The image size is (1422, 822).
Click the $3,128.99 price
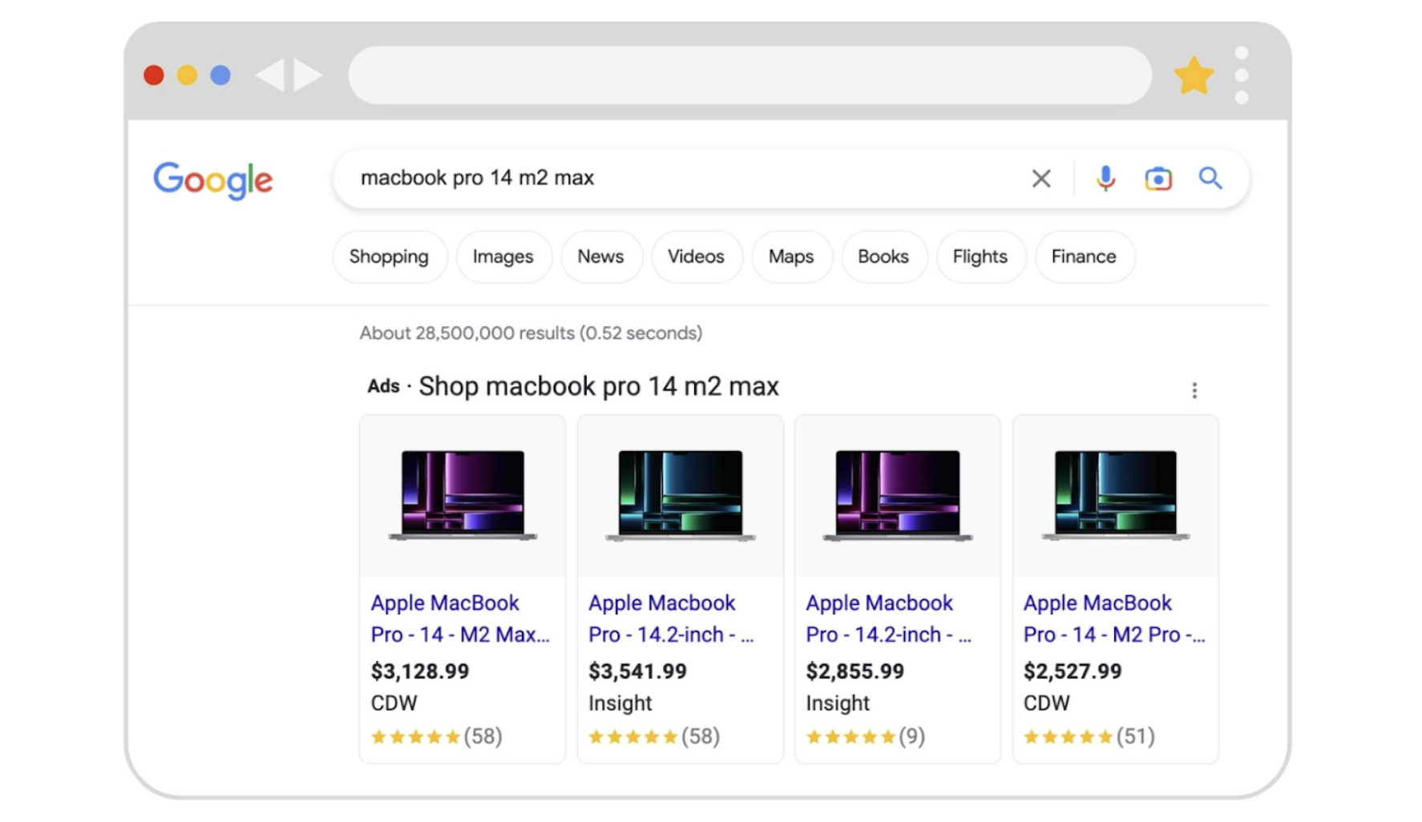coord(420,671)
